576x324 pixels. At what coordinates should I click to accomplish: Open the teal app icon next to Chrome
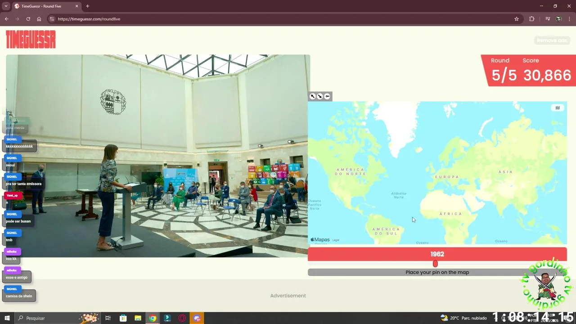point(167,318)
